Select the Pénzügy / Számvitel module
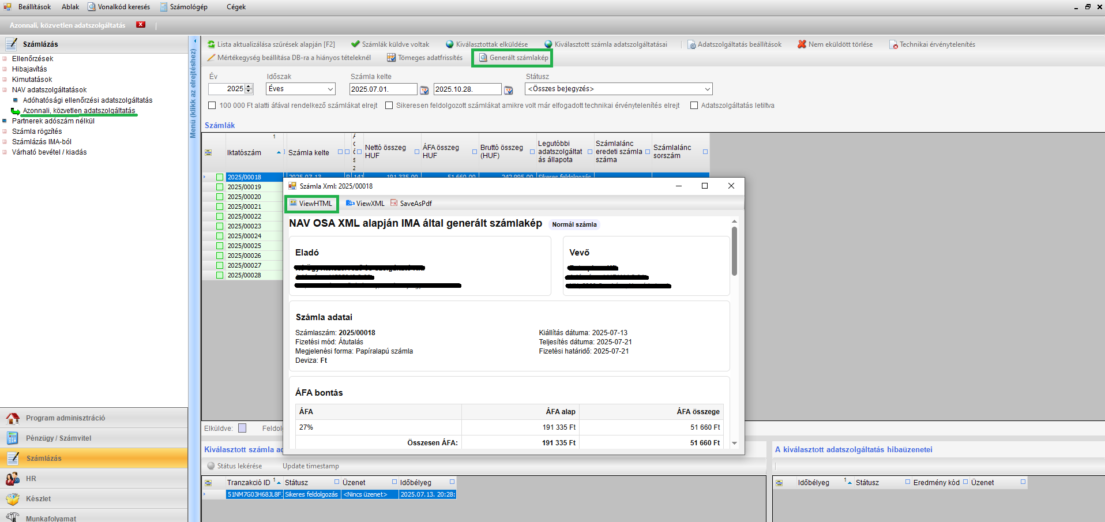This screenshot has width=1105, height=522. [x=58, y=438]
